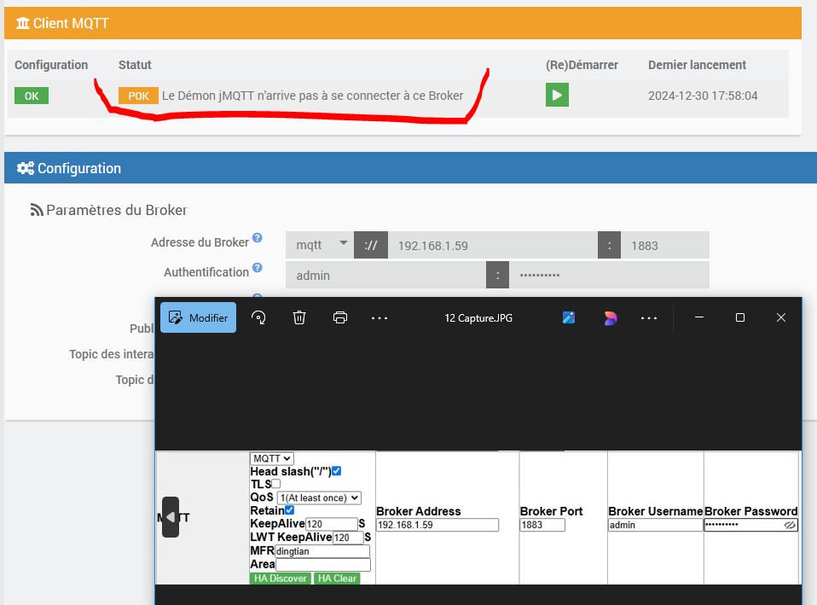The height and width of the screenshot is (605, 817).
Task: Click the OK configuration status badge
Action: (x=32, y=96)
